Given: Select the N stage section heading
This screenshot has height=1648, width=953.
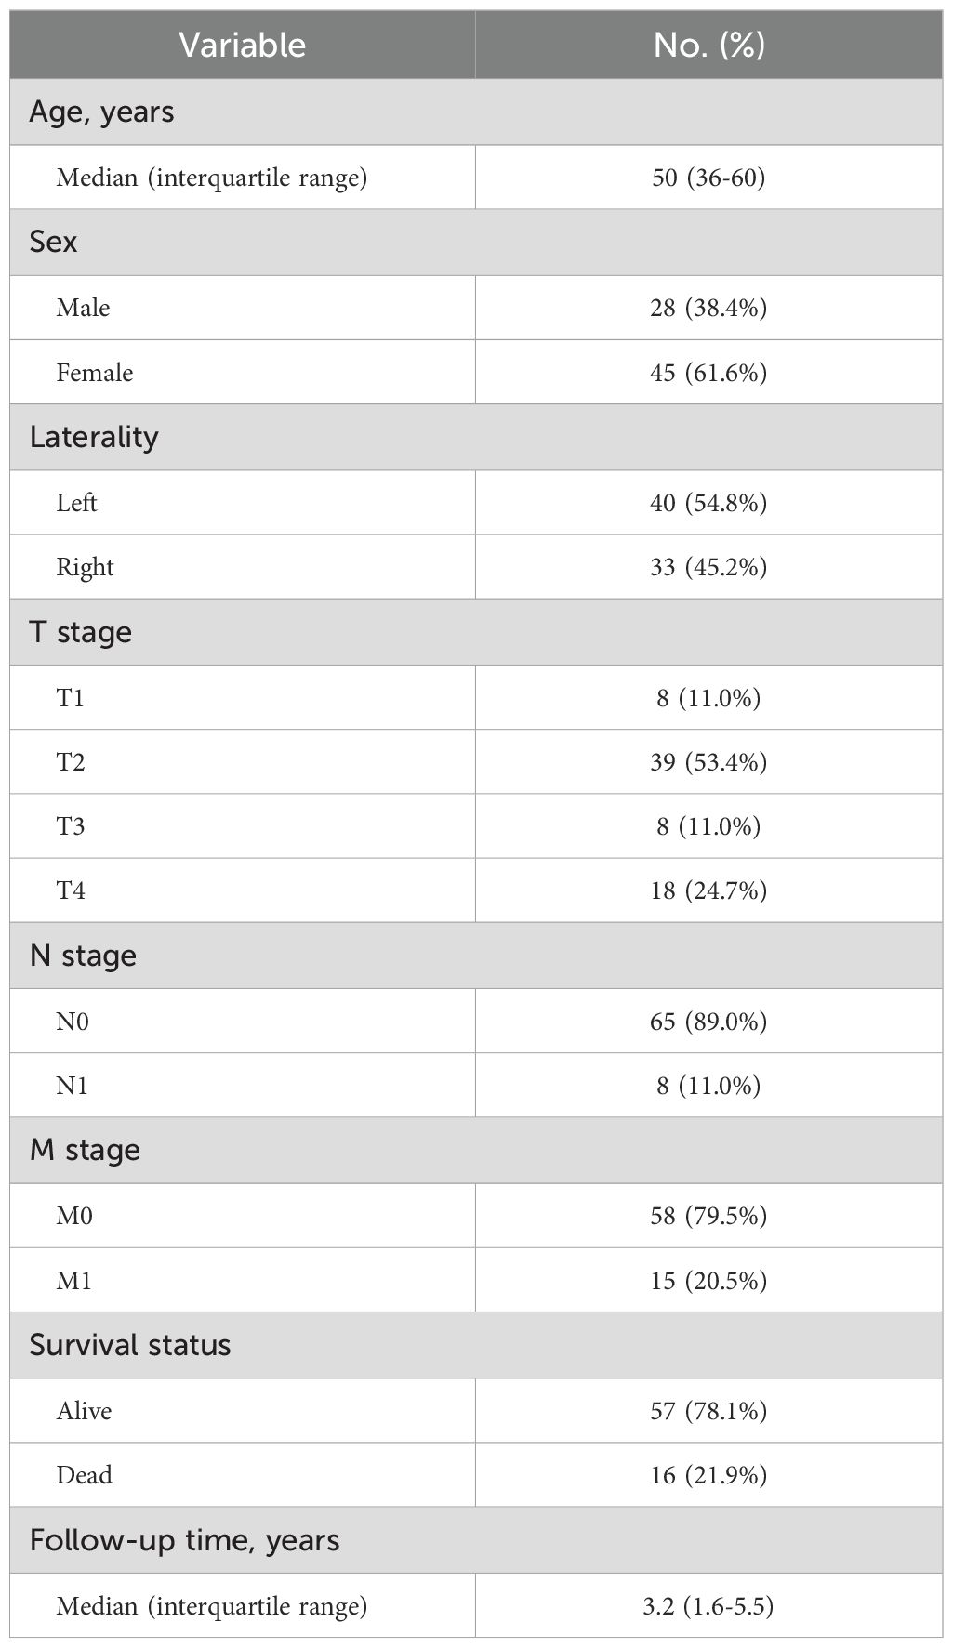Looking at the screenshot, I should (x=83, y=956).
